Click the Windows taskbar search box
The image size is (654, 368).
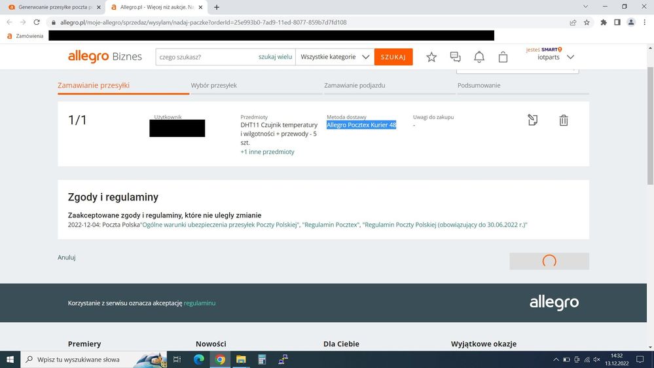pyautogui.click(x=94, y=359)
